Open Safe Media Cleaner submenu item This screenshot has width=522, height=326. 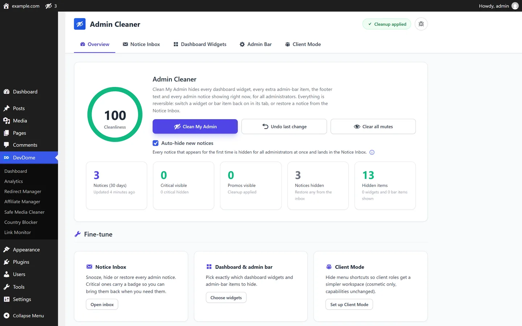[x=24, y=212]
